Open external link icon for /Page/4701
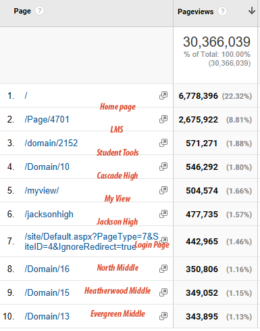This screenshot has width=260, height=331. point(163,119)
